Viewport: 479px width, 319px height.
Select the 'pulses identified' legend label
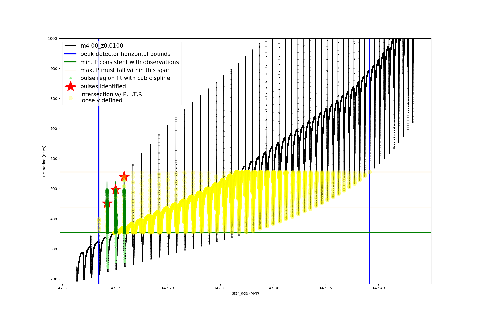click(x=103, y=86)
